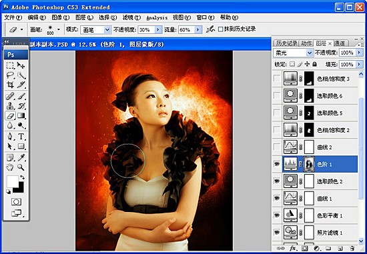The height and width of the screenshot is (254, 367).
Task: Show the 选取颜色 6 layer
Action: point(277,95)
